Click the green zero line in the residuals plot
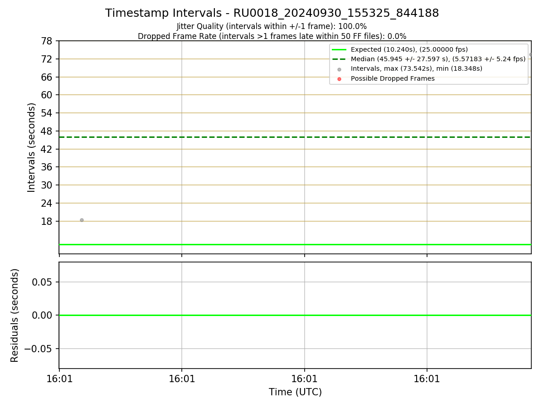The image size is (544, 408). [295, 315]
